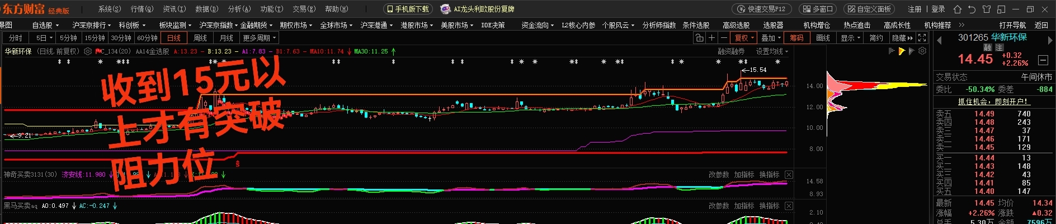Click the window layout icon beside shirt

click(x=1001, y=9)
